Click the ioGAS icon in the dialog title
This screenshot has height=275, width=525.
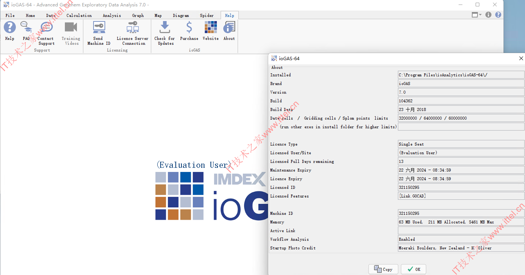tap(274, 58)
